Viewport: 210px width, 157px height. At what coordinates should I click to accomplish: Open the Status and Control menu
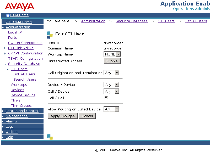[x=22, y=111]
